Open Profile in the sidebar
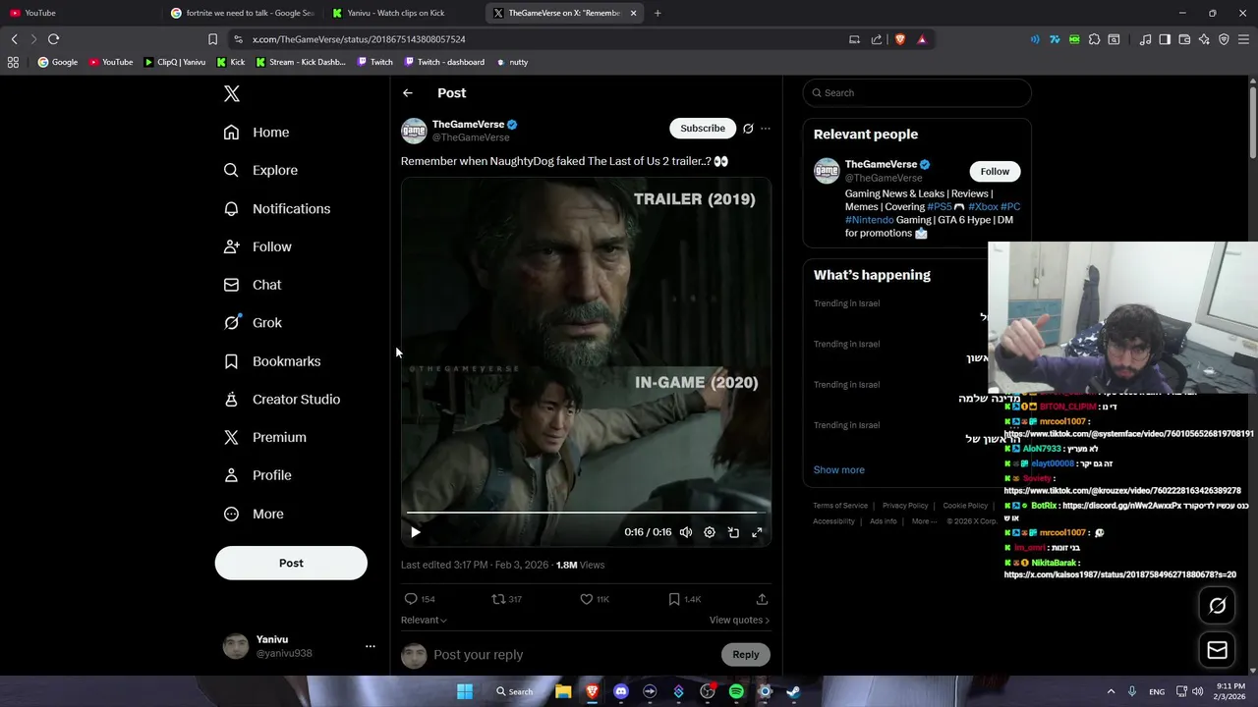Viewport: 1258px width, 707px height. coord(257,475)
